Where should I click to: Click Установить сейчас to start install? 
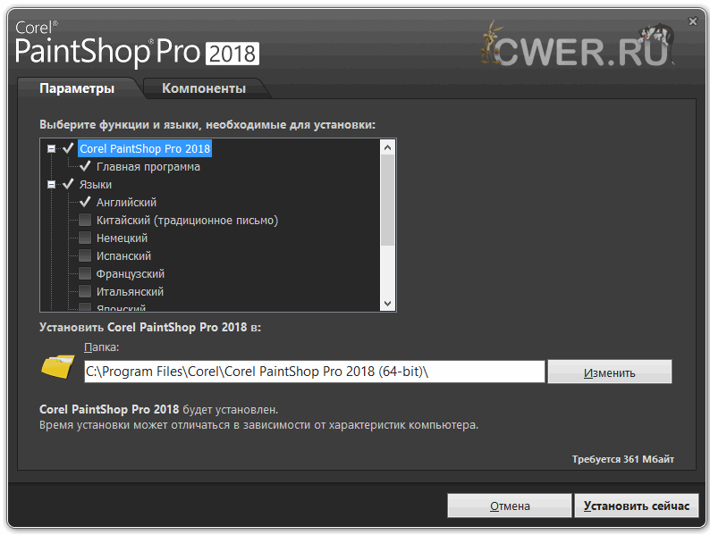click(x=636, y=506)
